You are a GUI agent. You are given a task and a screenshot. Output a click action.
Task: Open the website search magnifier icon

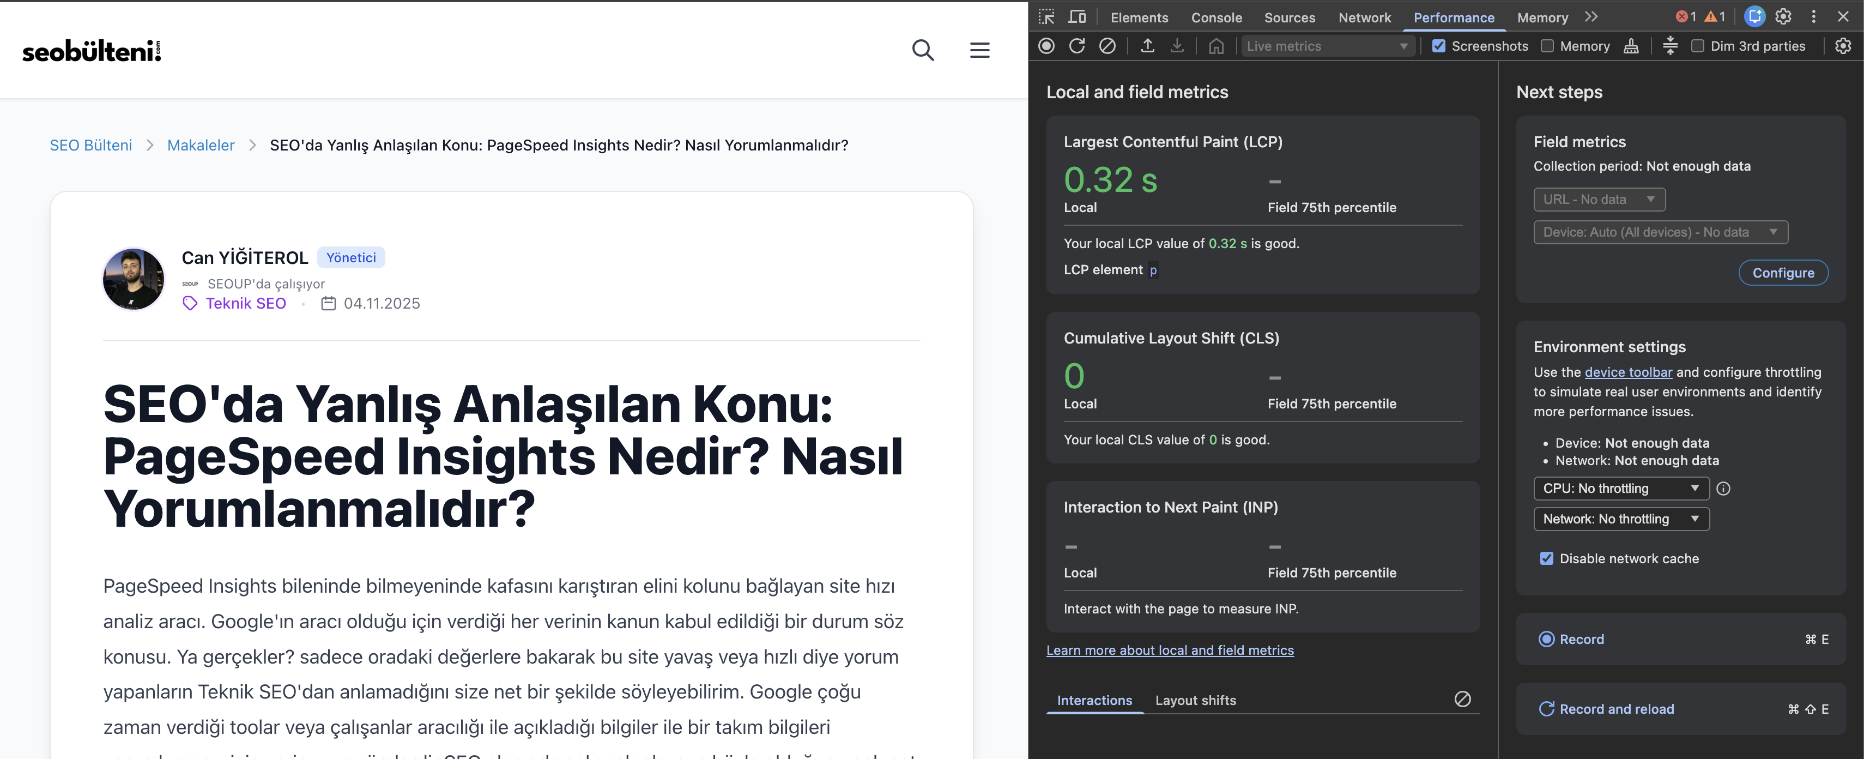(923, 50)
